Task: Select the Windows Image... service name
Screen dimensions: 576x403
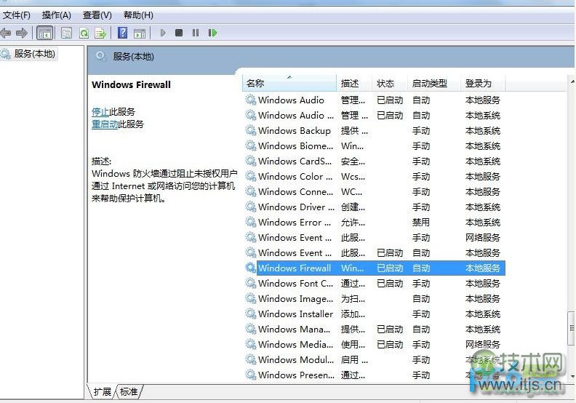Action: (296, 299)
